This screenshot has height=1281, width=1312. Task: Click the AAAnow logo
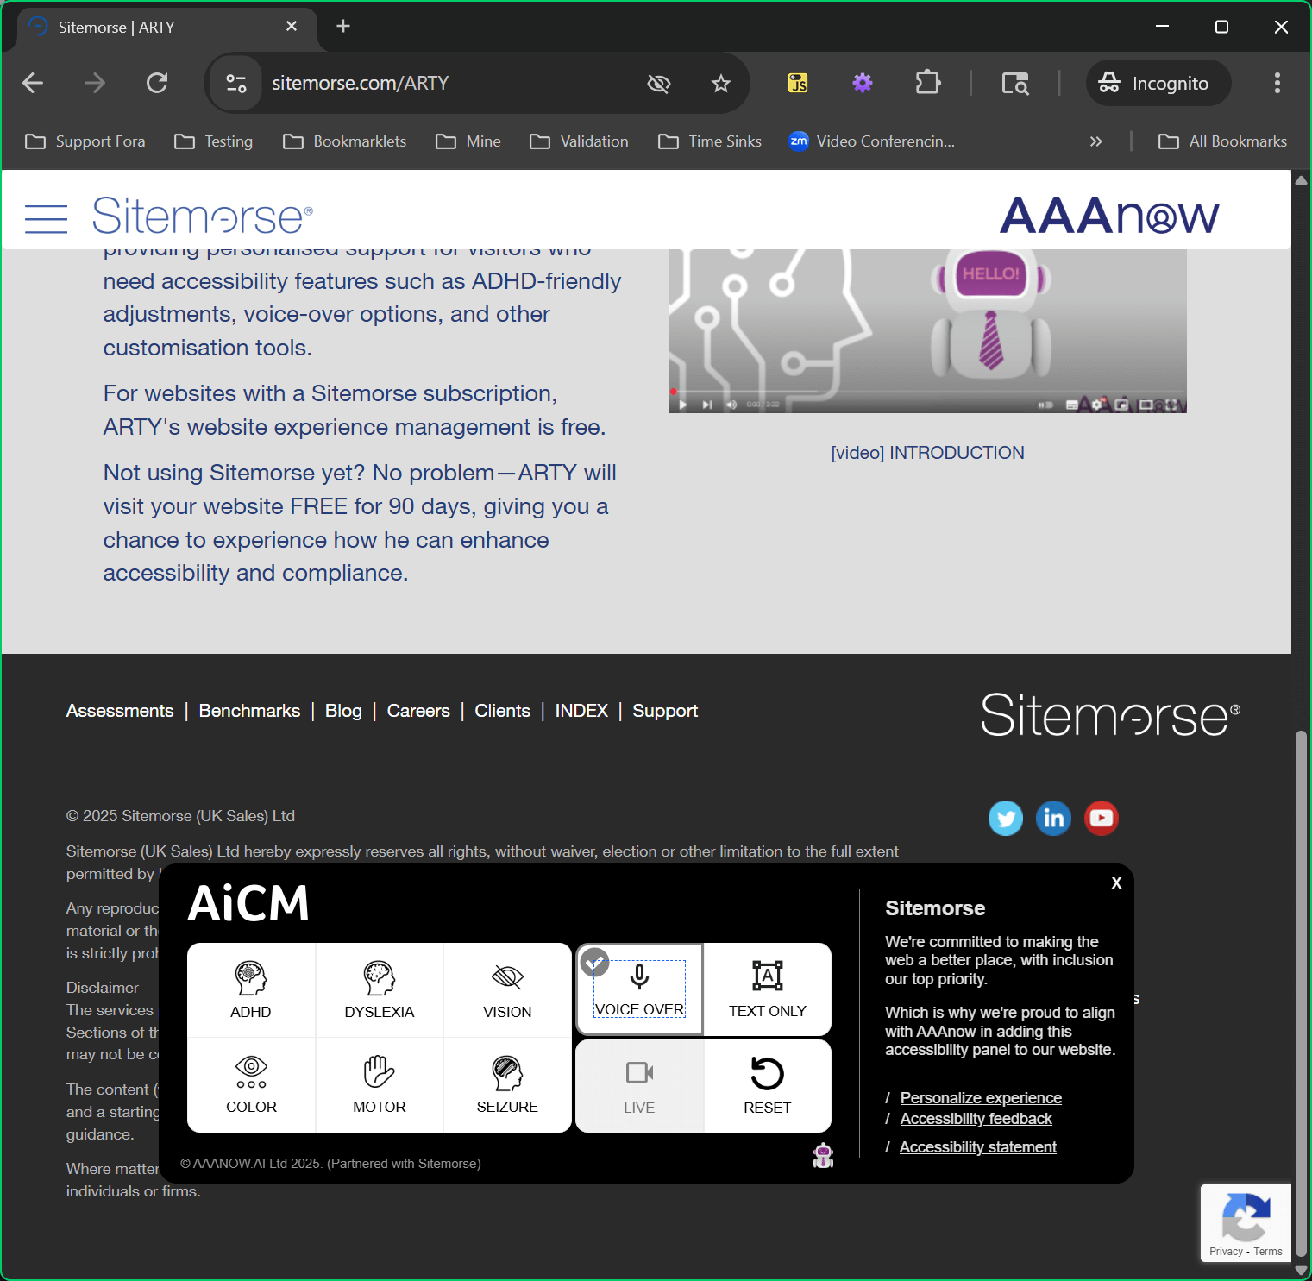click(x=1109, y=216)
